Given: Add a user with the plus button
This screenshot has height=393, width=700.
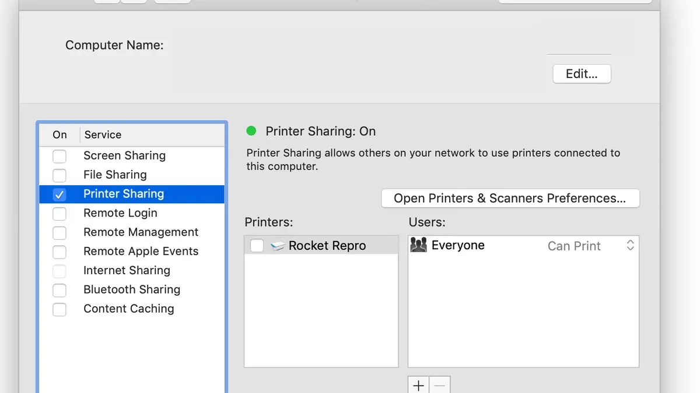Looking at the screenshot, I should pyautogui.click(x=418, y=385).
